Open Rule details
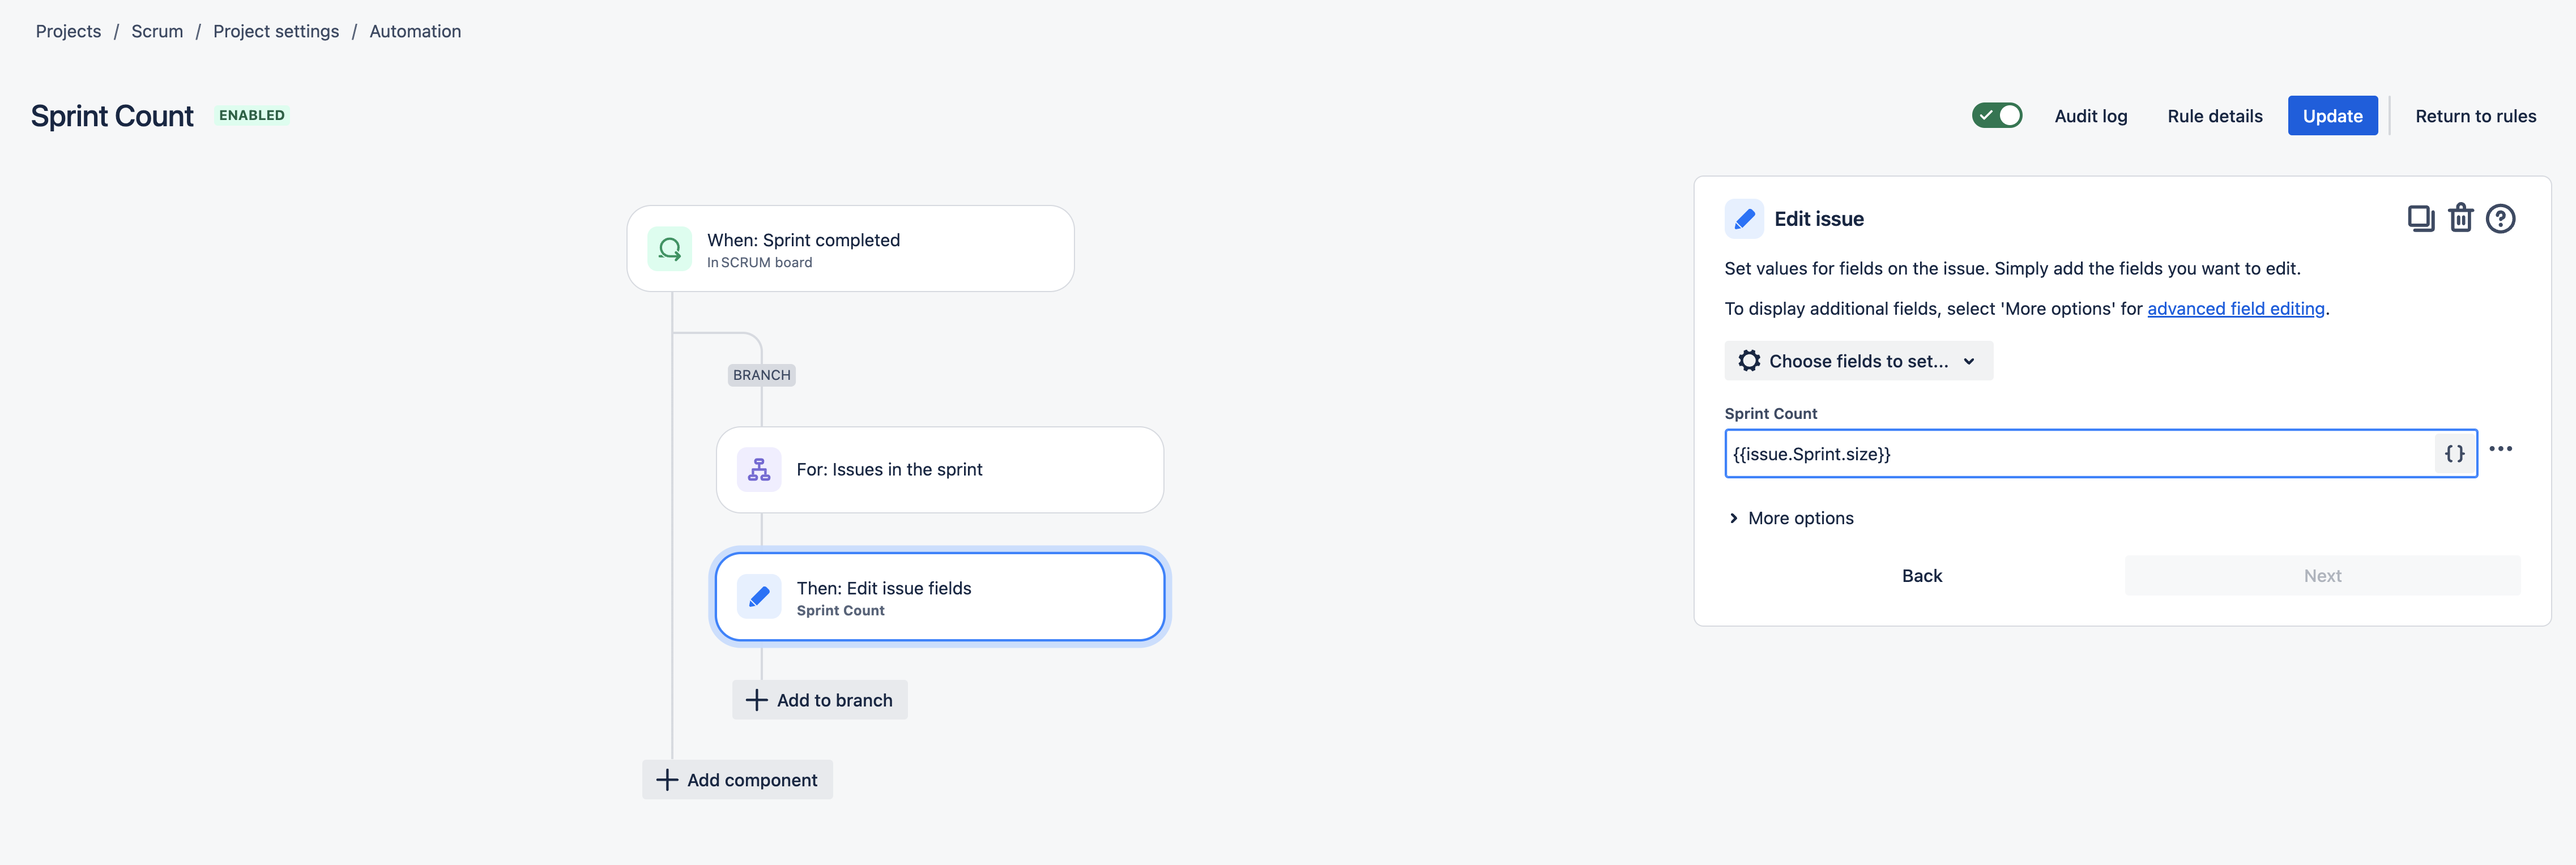The image size is (2576, 865). (2214, 116)
